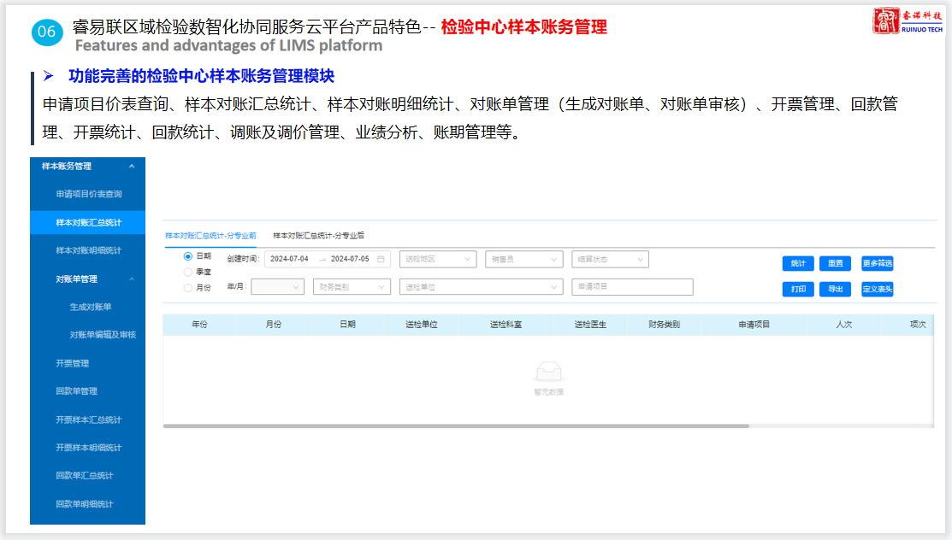Click the 睿诺科技 logo

click(908, 21)
